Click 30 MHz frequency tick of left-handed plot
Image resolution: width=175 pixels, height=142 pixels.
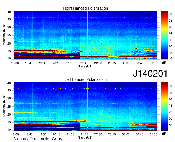pyautogui.click(x=9, y=98)
